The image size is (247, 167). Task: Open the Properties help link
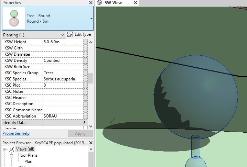pos(16,133)
